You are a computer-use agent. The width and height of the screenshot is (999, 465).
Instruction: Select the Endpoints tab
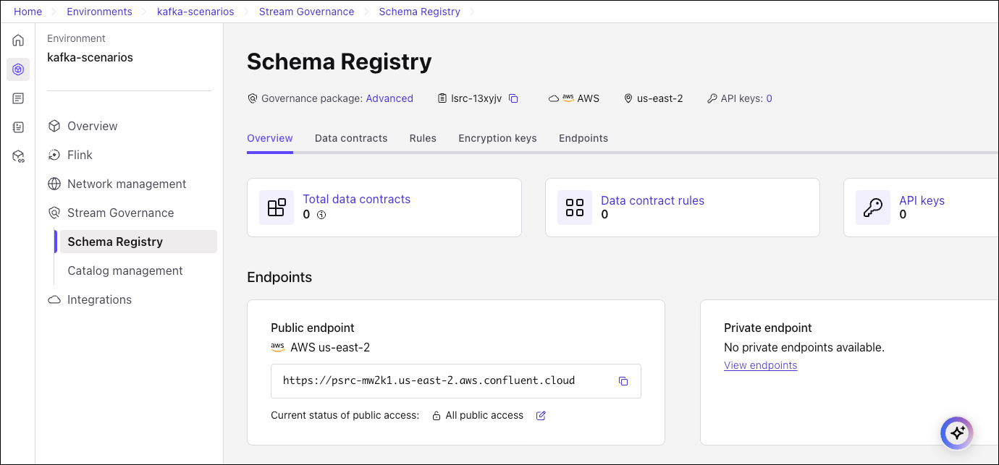click(x=583, y=138)
